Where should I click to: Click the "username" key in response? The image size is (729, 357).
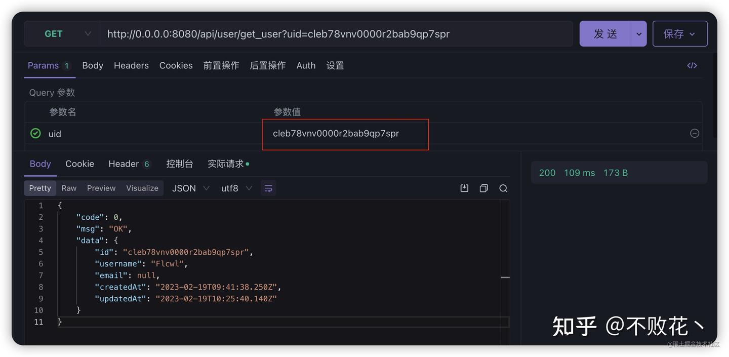(118, 264)
